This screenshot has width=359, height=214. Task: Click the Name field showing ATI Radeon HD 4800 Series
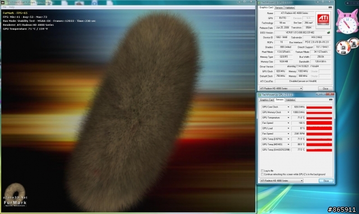pos(294,13)
